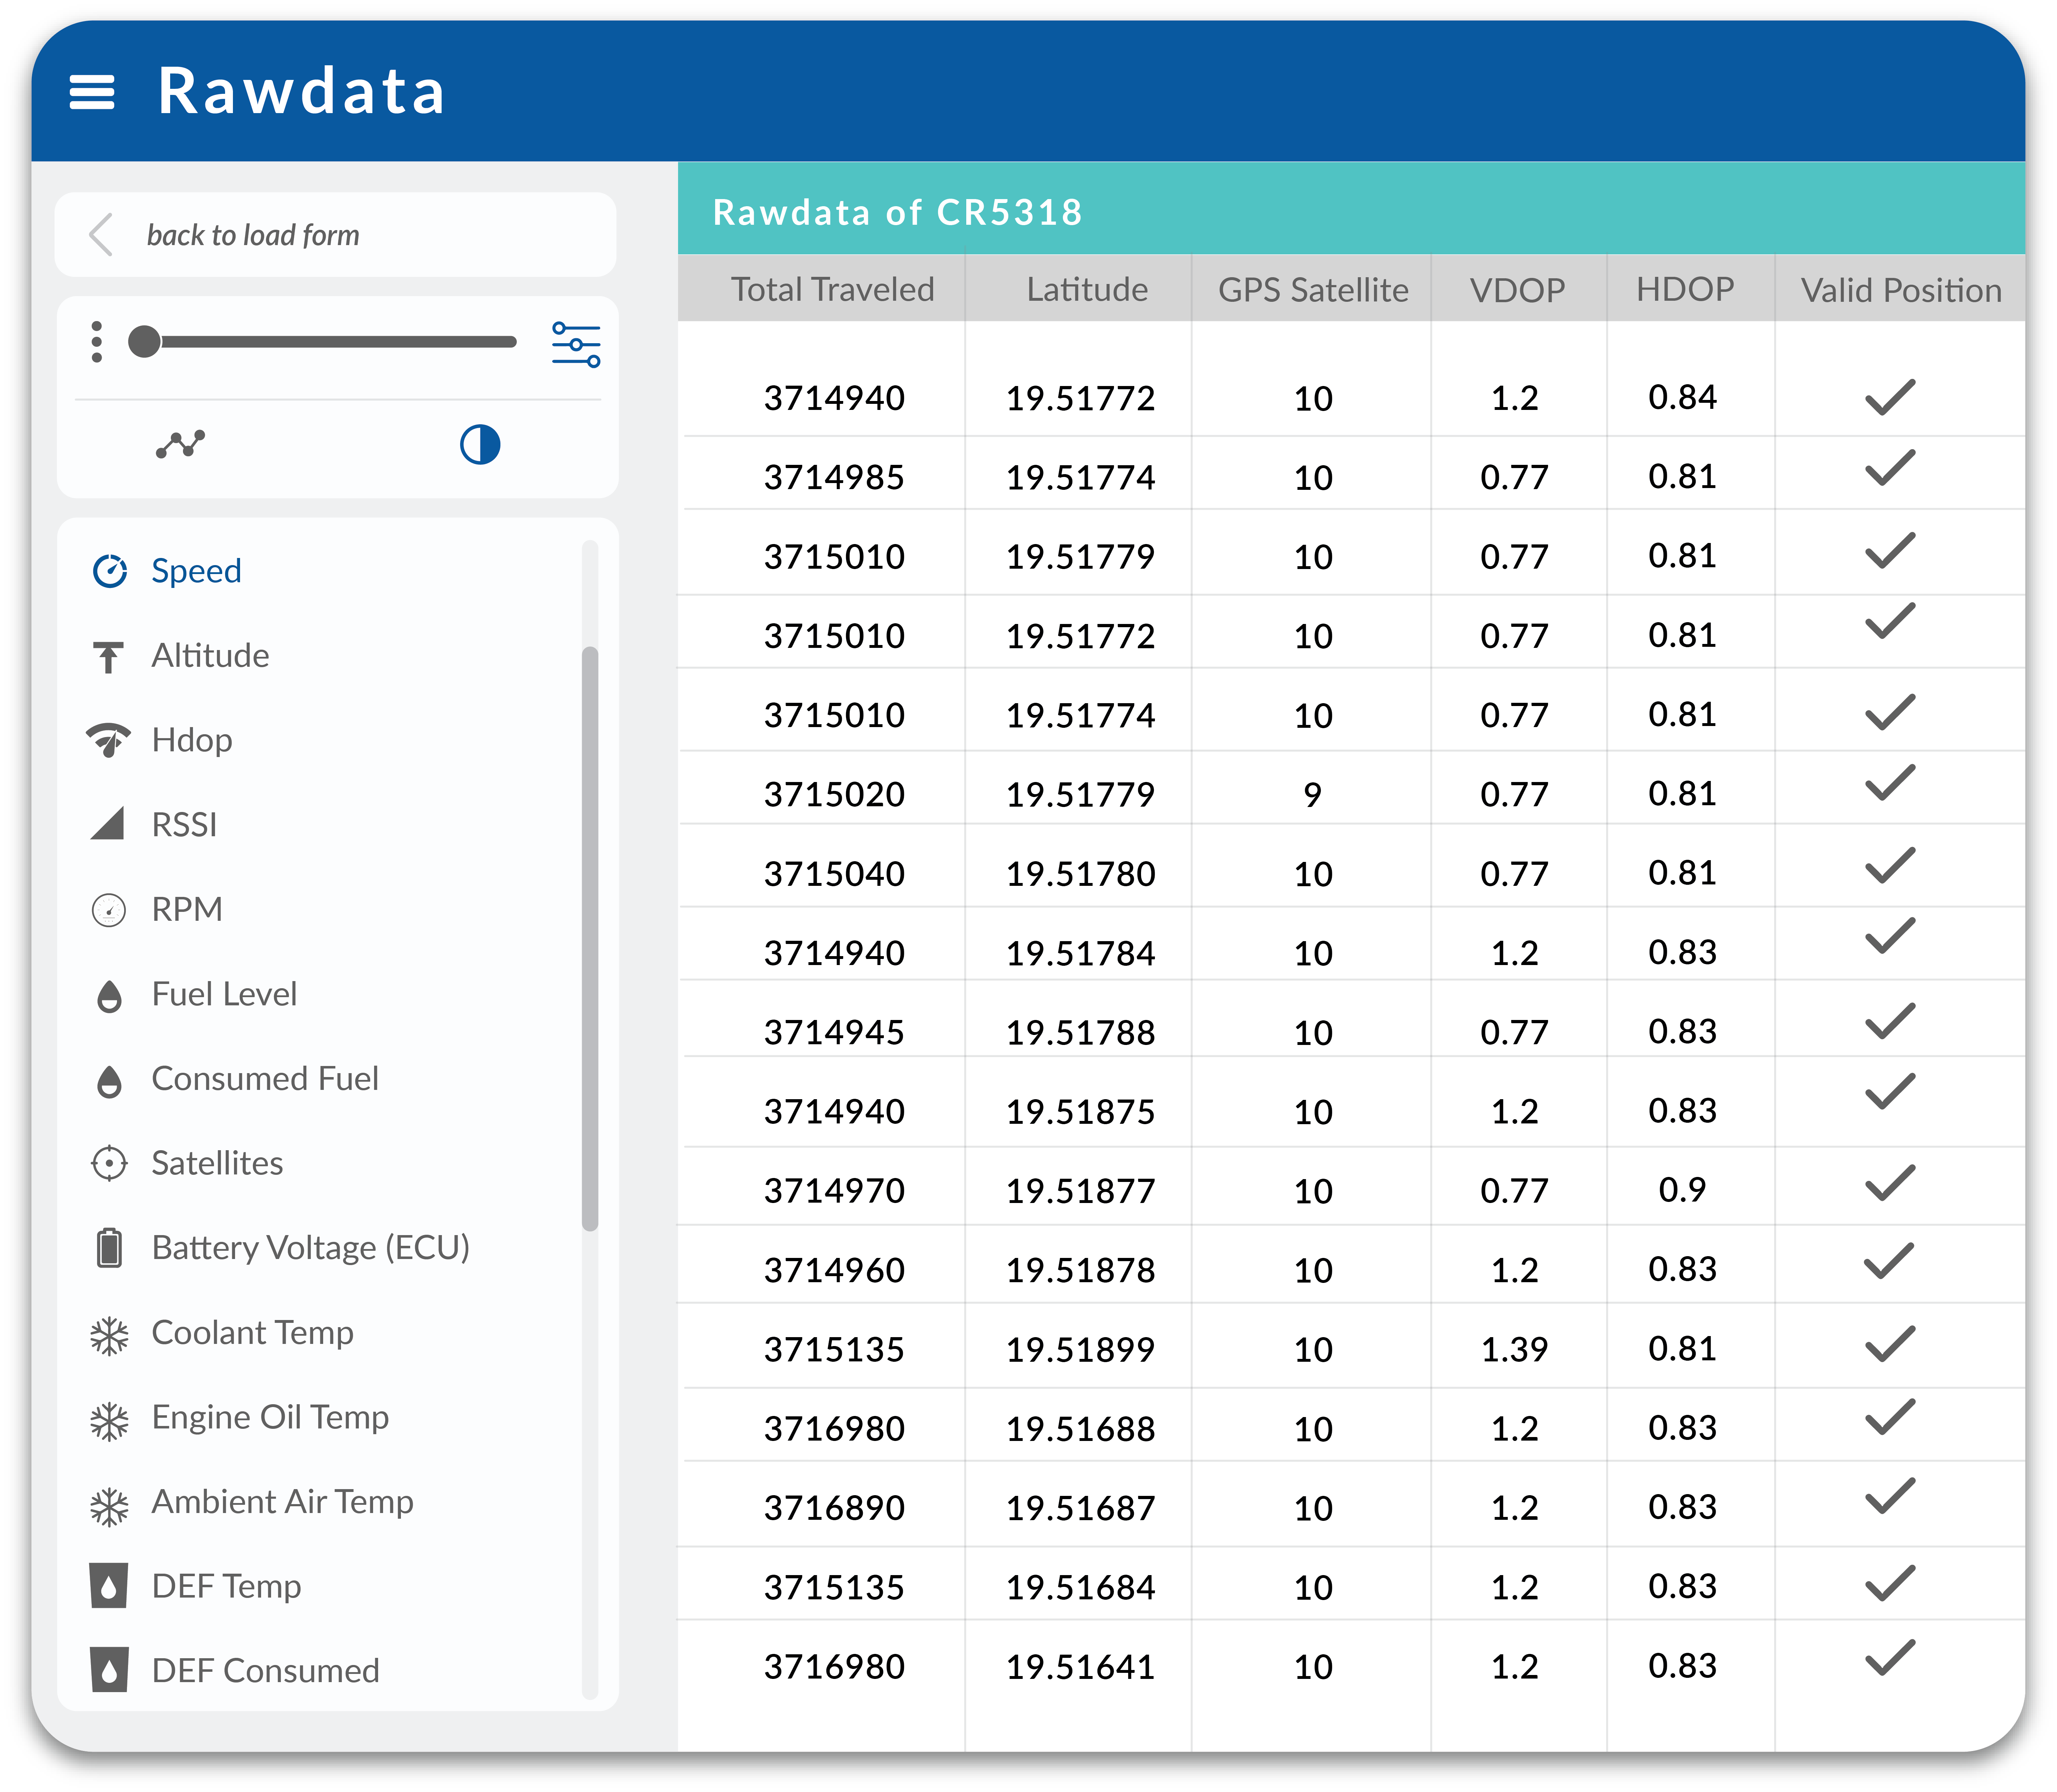This screenshot has height=1792, width=2057.
Task: Click the DEF Temp drop icon
Action: tap(109, 1586)
